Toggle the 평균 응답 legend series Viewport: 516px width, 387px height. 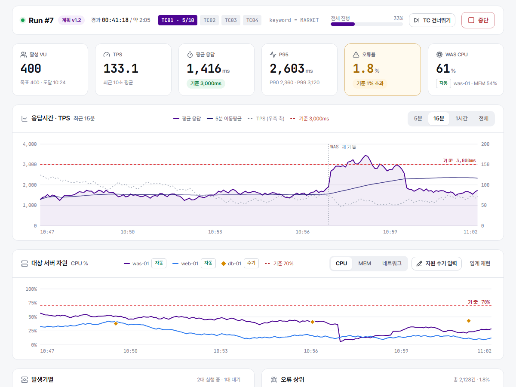pos(187,118)
